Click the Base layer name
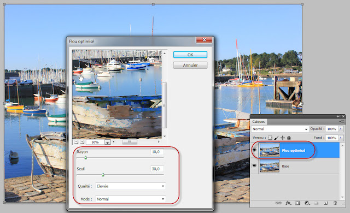The width and height of the screenshot is (350, 213). point(285,166)
